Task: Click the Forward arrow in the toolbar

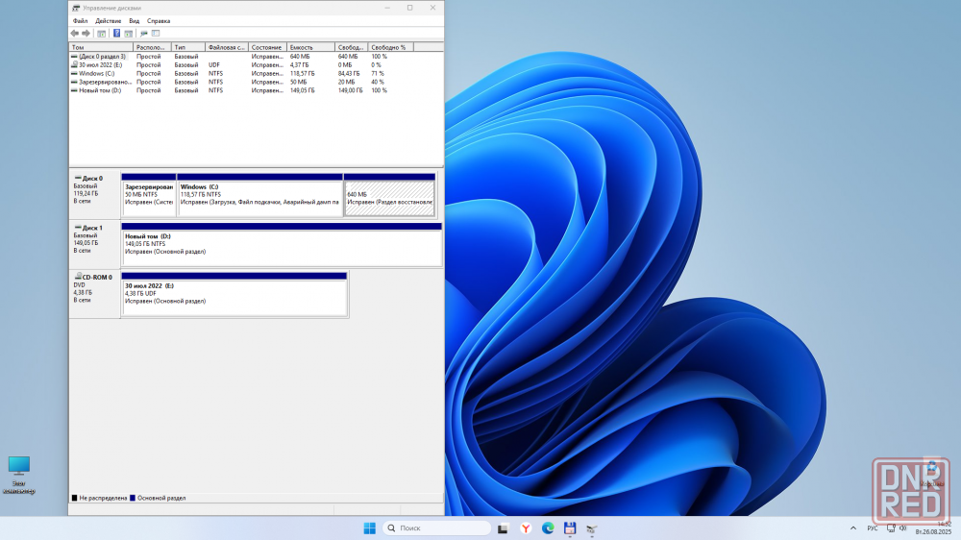Action: tap(86, 33)
